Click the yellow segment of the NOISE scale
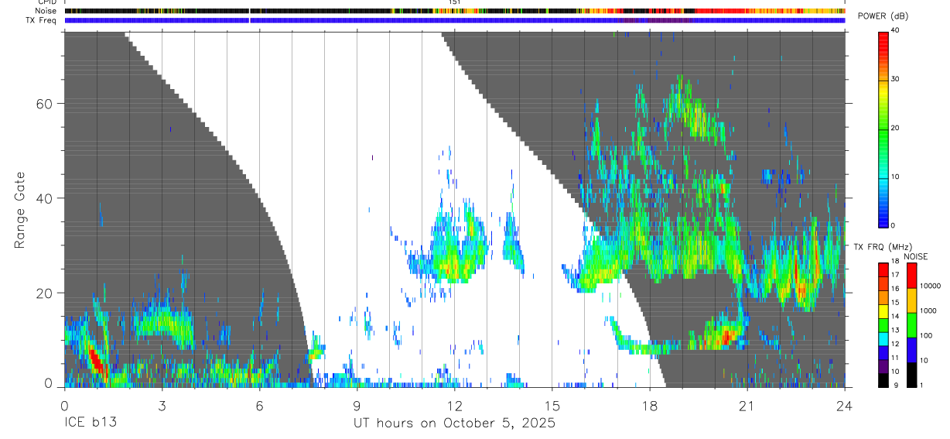 coord(911,300)
